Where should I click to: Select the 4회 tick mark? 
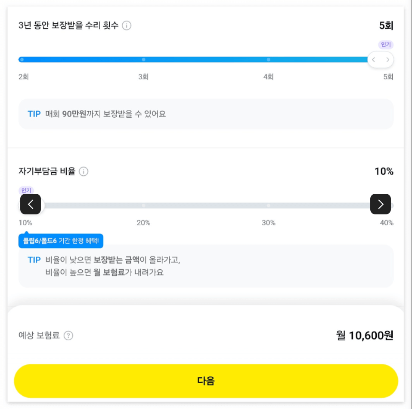[x=268, y=60]
